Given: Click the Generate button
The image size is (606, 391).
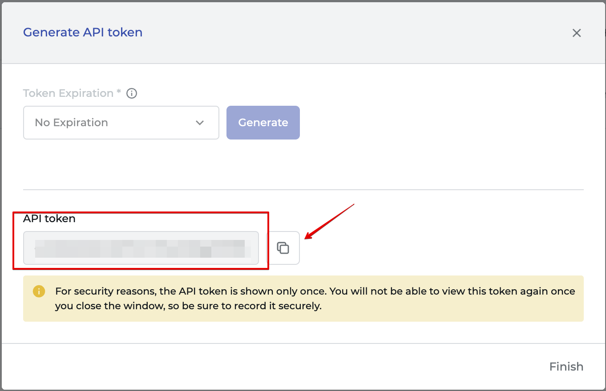Looking at the screenshot, I should coord(263,123).
